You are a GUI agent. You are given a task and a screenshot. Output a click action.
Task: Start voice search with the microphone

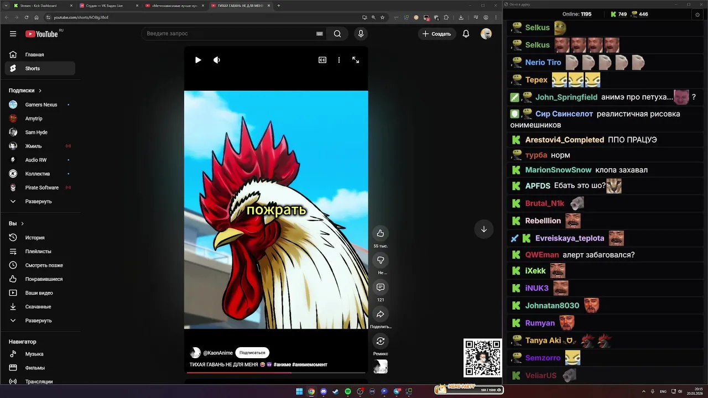click(361, 34)
